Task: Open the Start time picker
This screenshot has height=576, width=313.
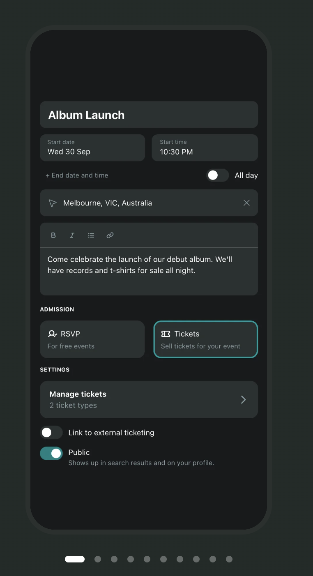Action: coord(205,147)
